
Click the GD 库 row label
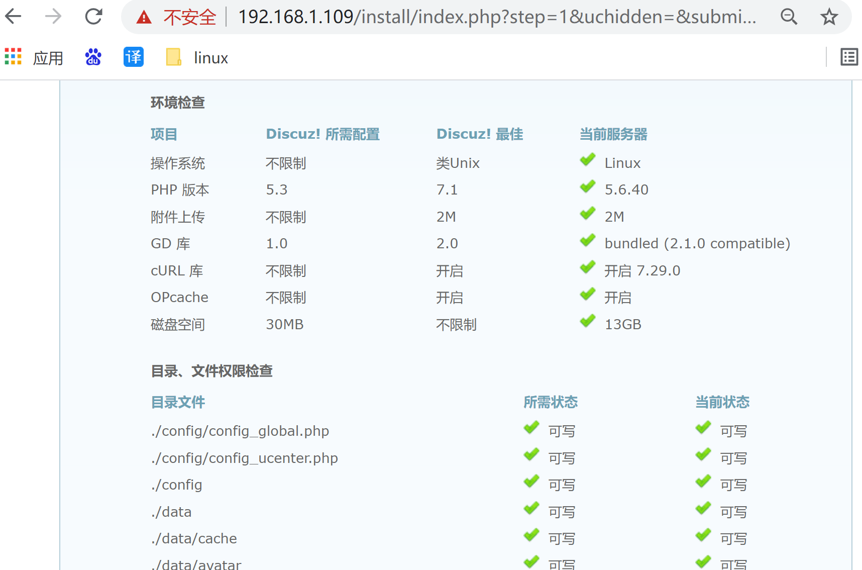click(x=171, y=244)
